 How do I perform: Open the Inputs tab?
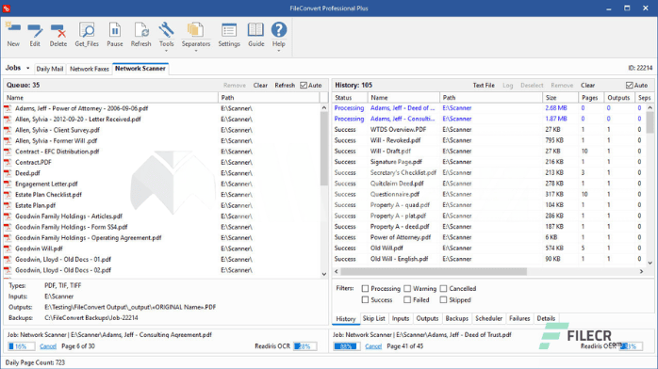click(x=401, y=318)
